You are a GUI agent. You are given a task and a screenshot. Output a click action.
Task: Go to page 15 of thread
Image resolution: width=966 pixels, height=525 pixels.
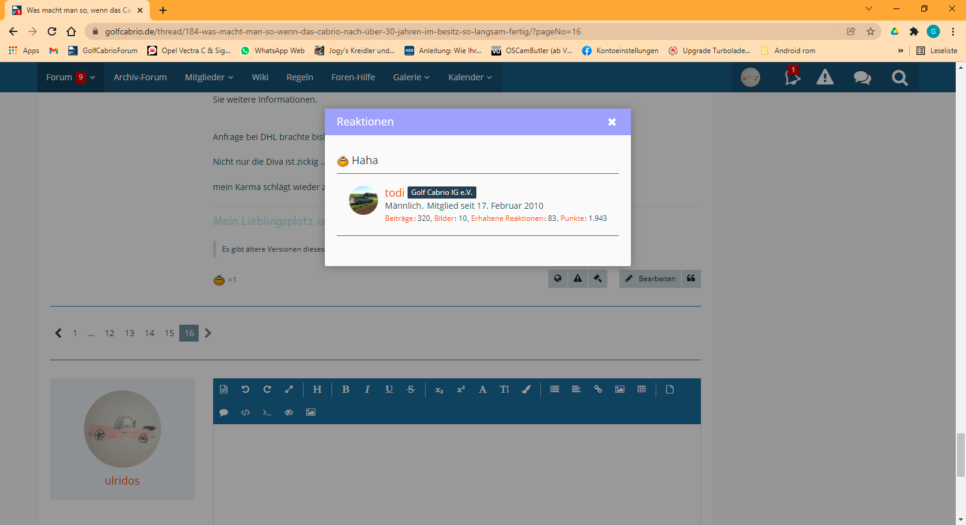click(169, 333)
